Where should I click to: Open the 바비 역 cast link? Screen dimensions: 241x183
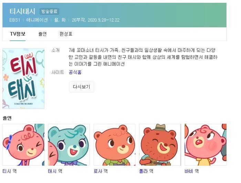point(192,171)
